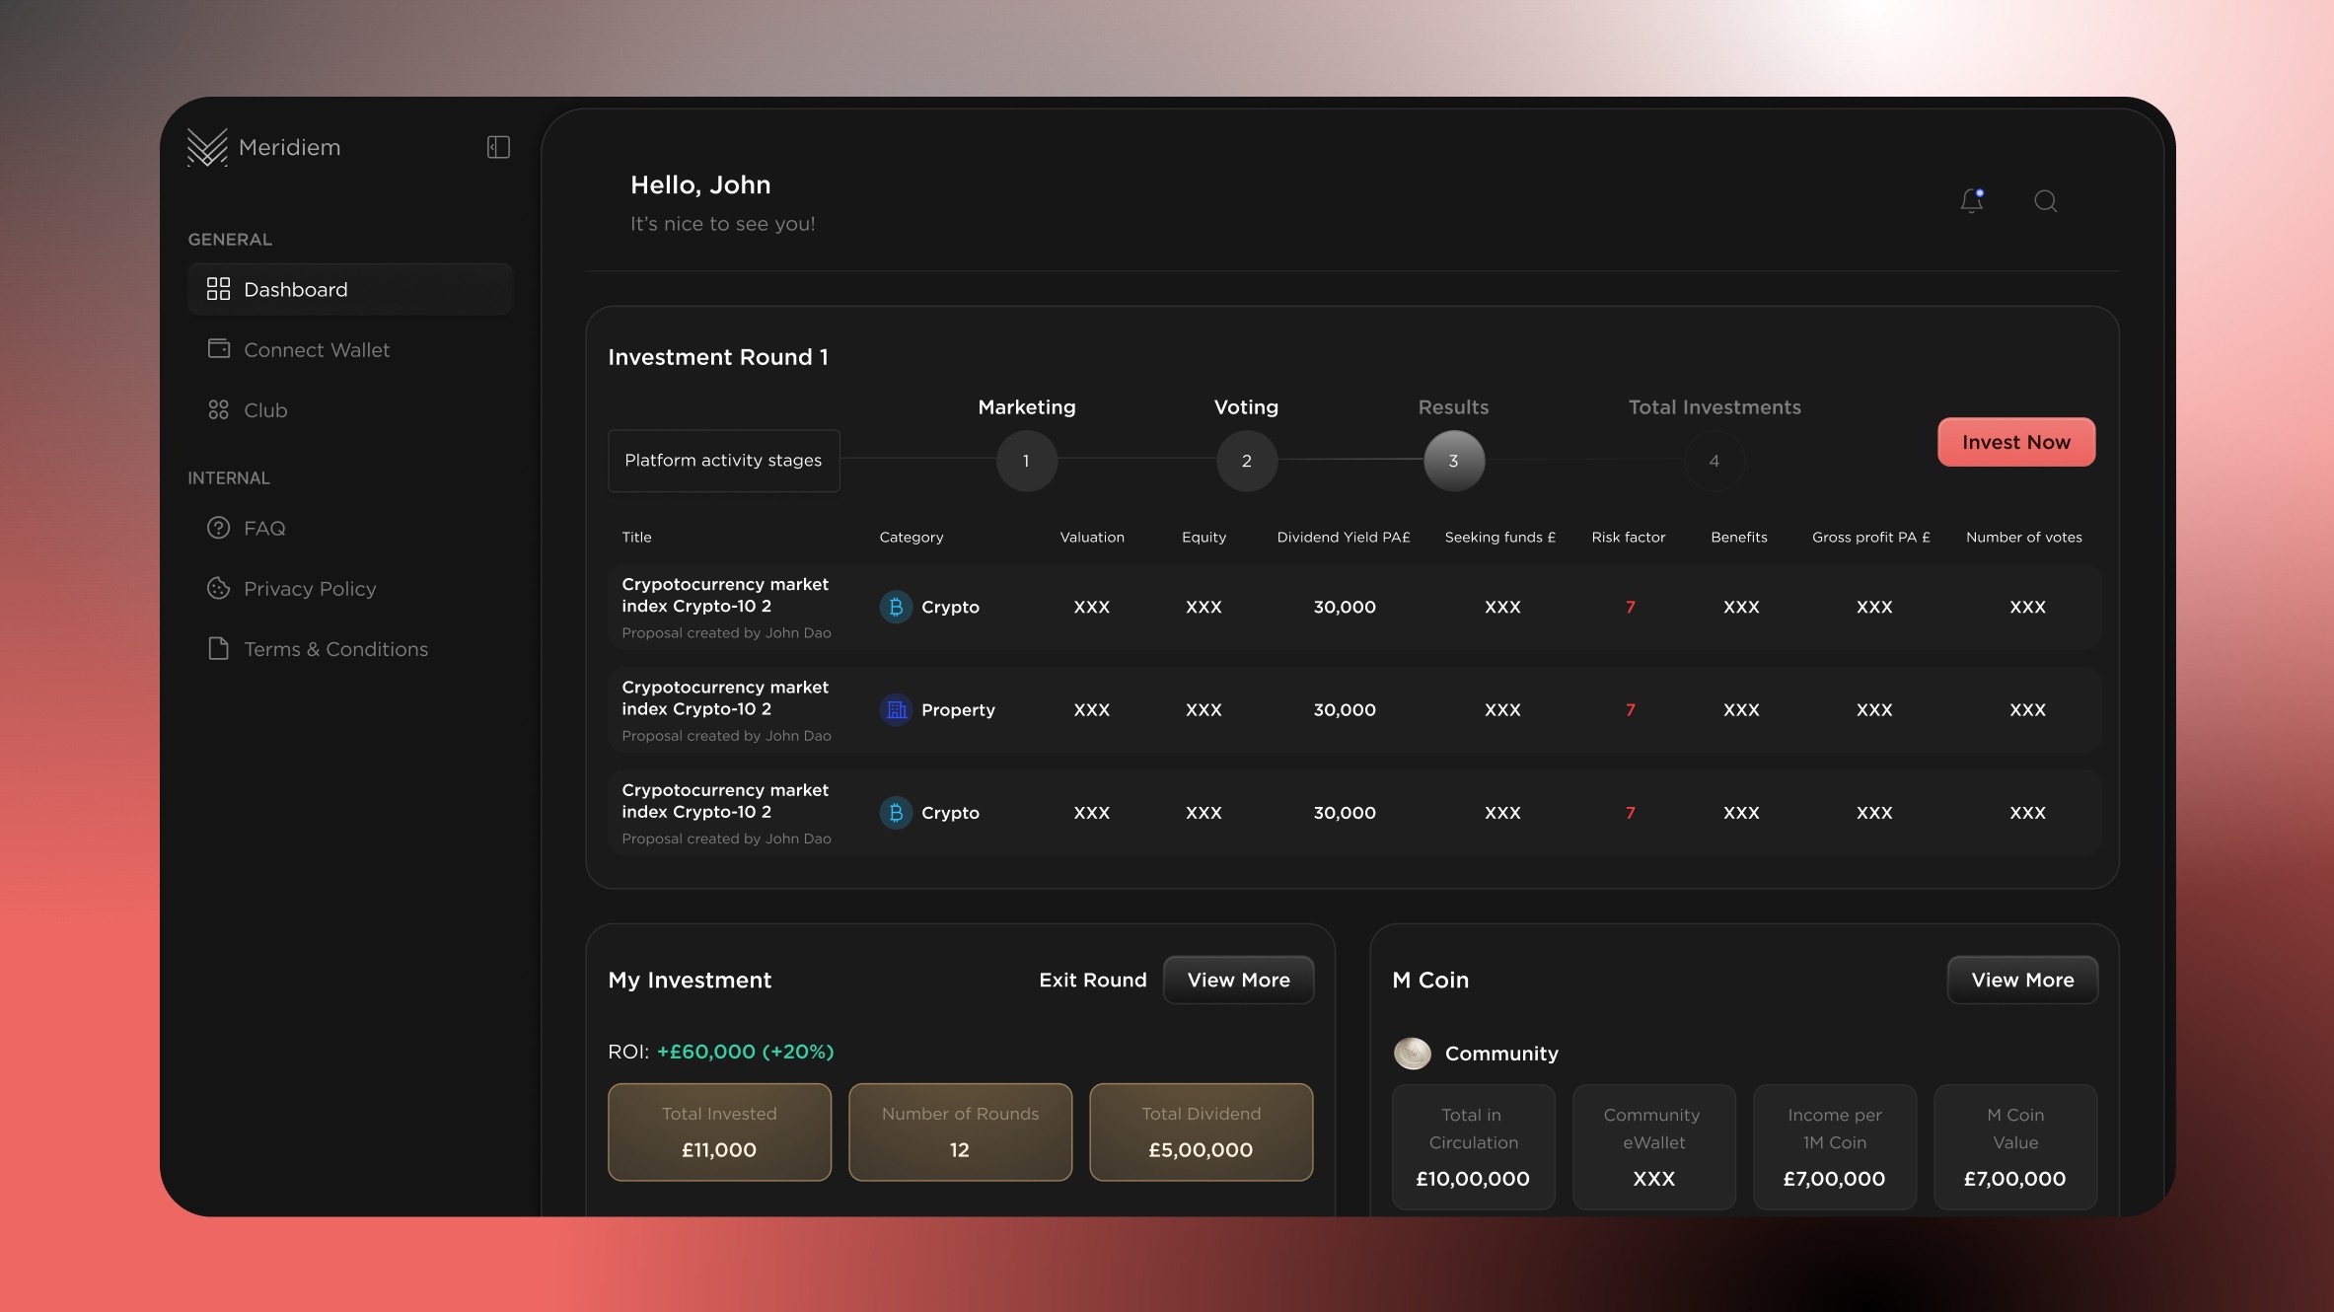
Task: Open the FAQ page
Action: pos(350,528)
